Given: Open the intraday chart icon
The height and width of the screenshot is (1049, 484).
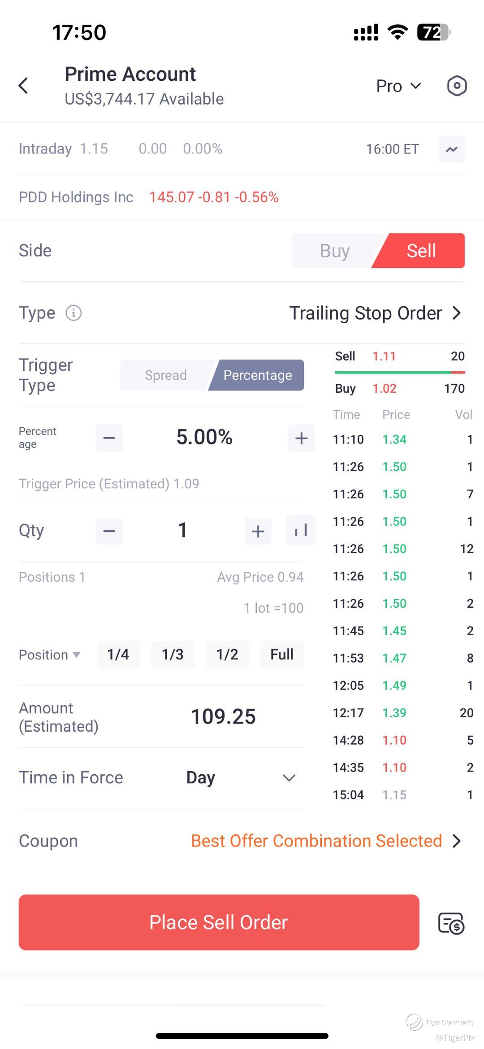Looking at the screenshot, I should coord(451,149).
